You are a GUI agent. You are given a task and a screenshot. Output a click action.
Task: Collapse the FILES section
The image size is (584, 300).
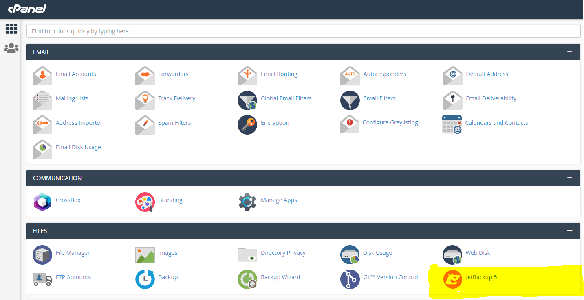pyautogui.click(x=570, y=231)
